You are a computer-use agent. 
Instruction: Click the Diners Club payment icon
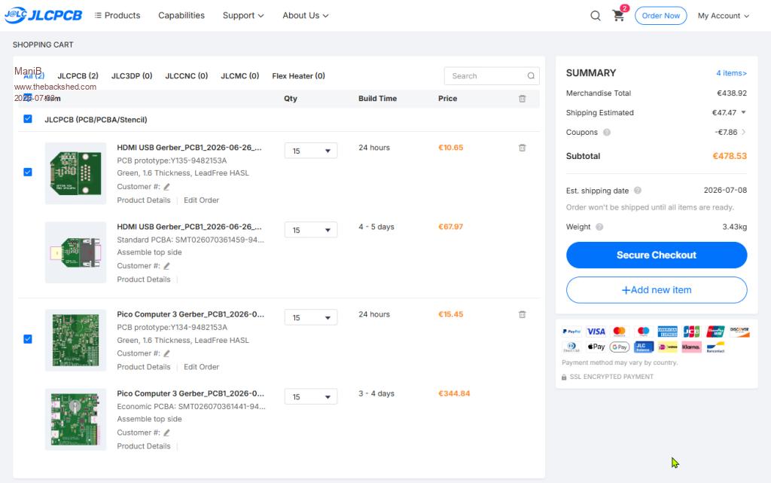click(571, 347)
